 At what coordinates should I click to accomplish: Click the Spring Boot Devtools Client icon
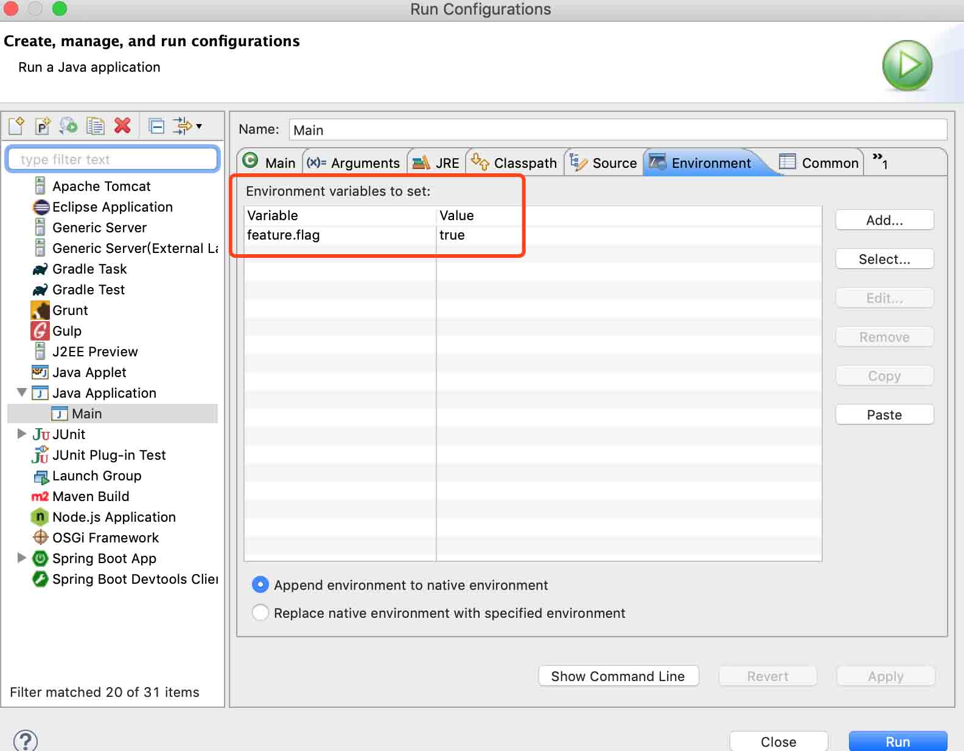pos(40,578)
